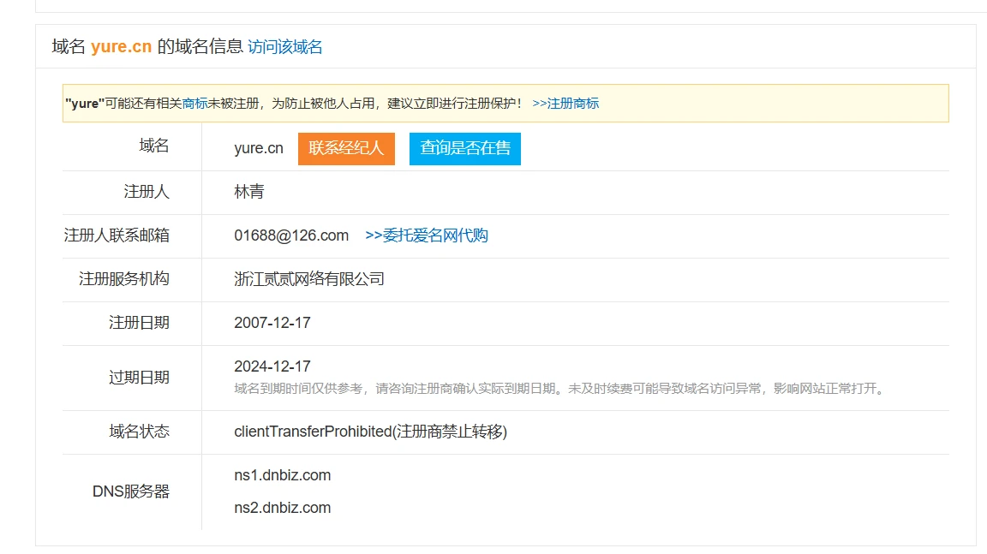Click the 注册人联系邮箱 row label

coord(117,235)
